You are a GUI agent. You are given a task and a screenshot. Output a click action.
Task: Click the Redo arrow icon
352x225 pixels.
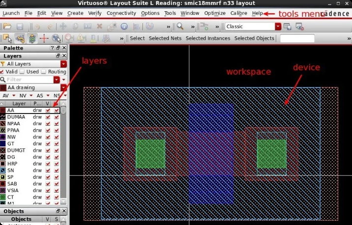pyautogui.click(x=50, y=27)
